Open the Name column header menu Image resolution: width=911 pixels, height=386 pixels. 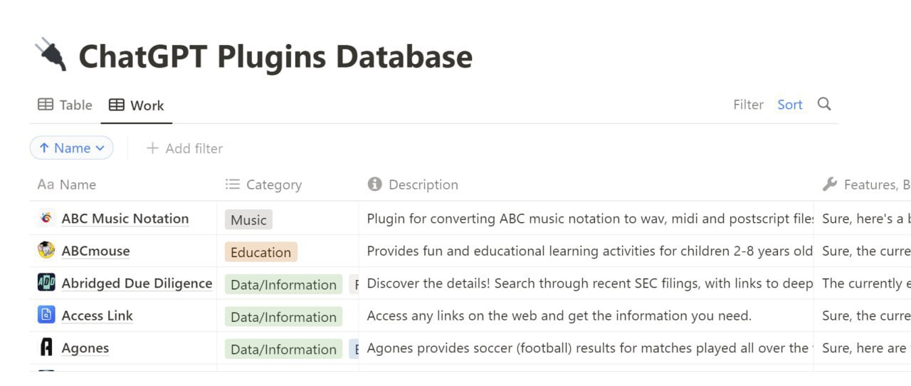(x=77, y=184)
